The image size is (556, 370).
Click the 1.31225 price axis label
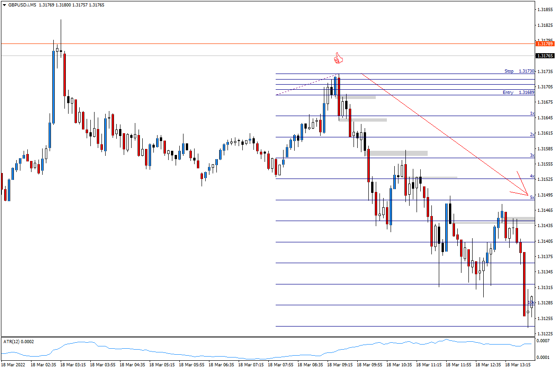(545, 333)
